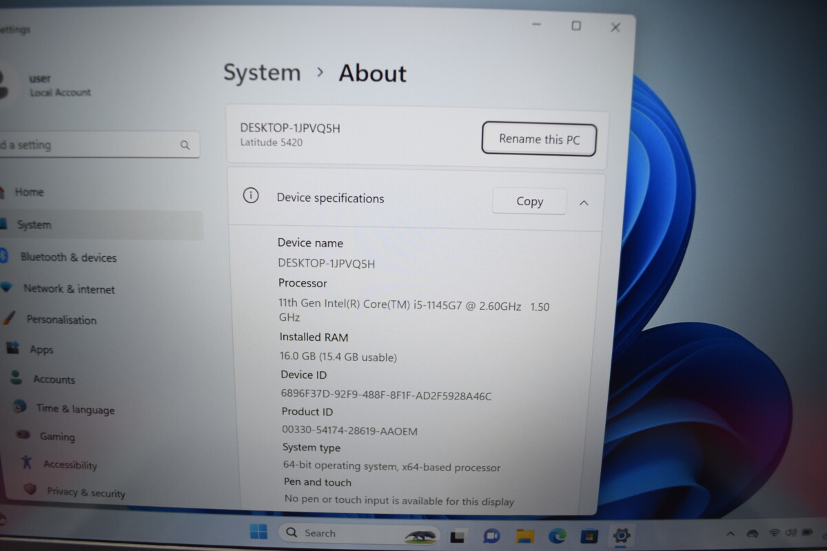Click DESKTOP-1JPVQ5H under Device name

pyautogui.click(x=326, y=263)
